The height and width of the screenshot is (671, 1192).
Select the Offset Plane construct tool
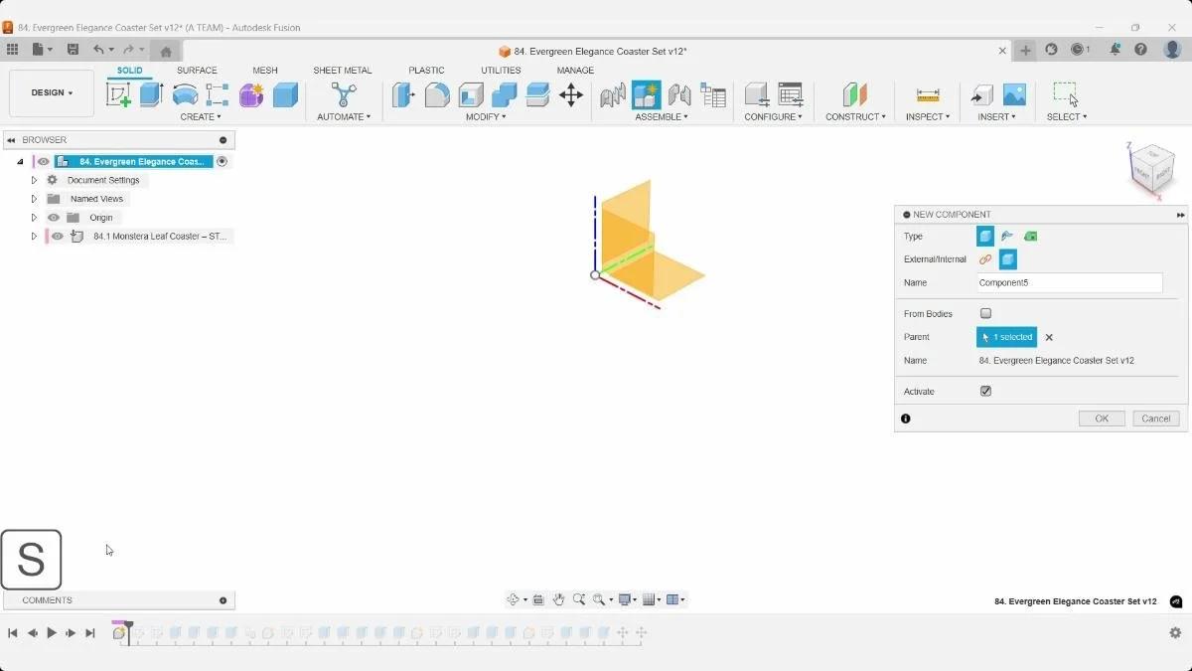click(x=854, y=94)
